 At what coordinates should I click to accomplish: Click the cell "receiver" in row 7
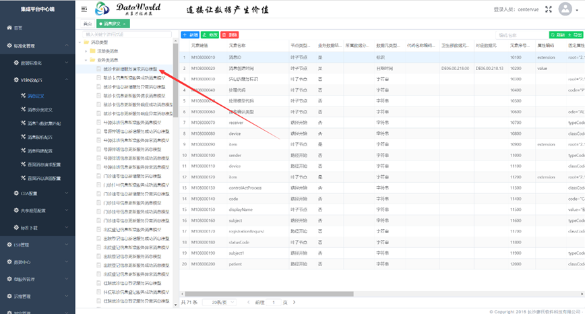point(236,123)
